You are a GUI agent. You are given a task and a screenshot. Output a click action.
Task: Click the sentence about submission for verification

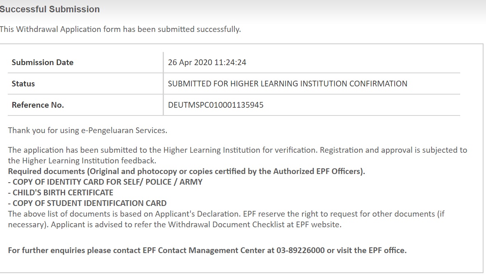(x=237, y=150)
